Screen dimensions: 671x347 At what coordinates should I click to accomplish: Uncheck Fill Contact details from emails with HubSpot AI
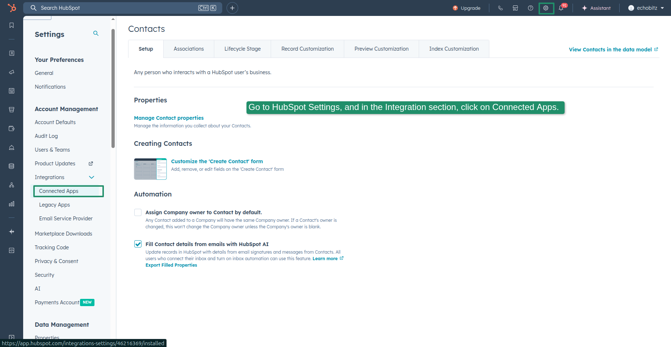click(138, 244)
